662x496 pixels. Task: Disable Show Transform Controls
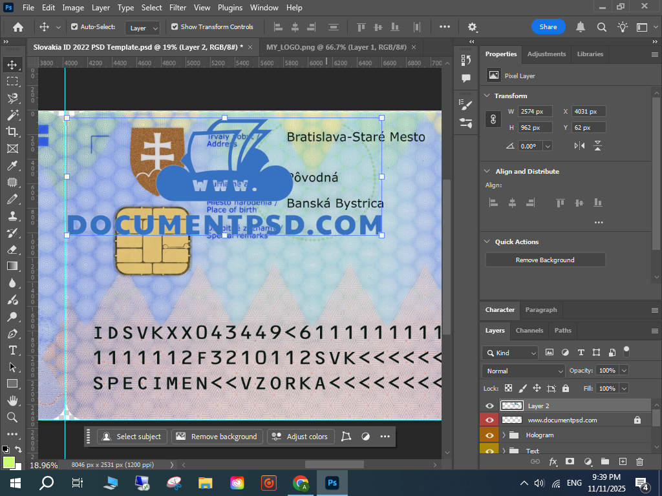[175, 27]
